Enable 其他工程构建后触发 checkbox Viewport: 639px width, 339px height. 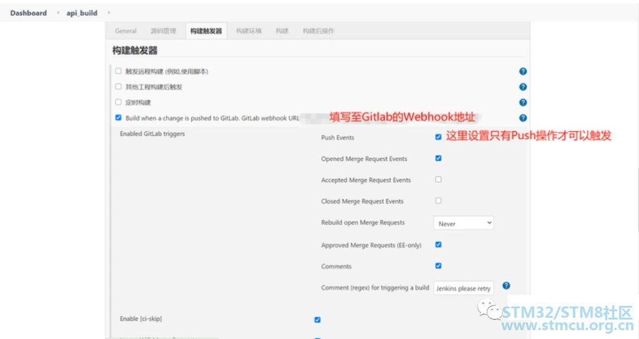118,87
